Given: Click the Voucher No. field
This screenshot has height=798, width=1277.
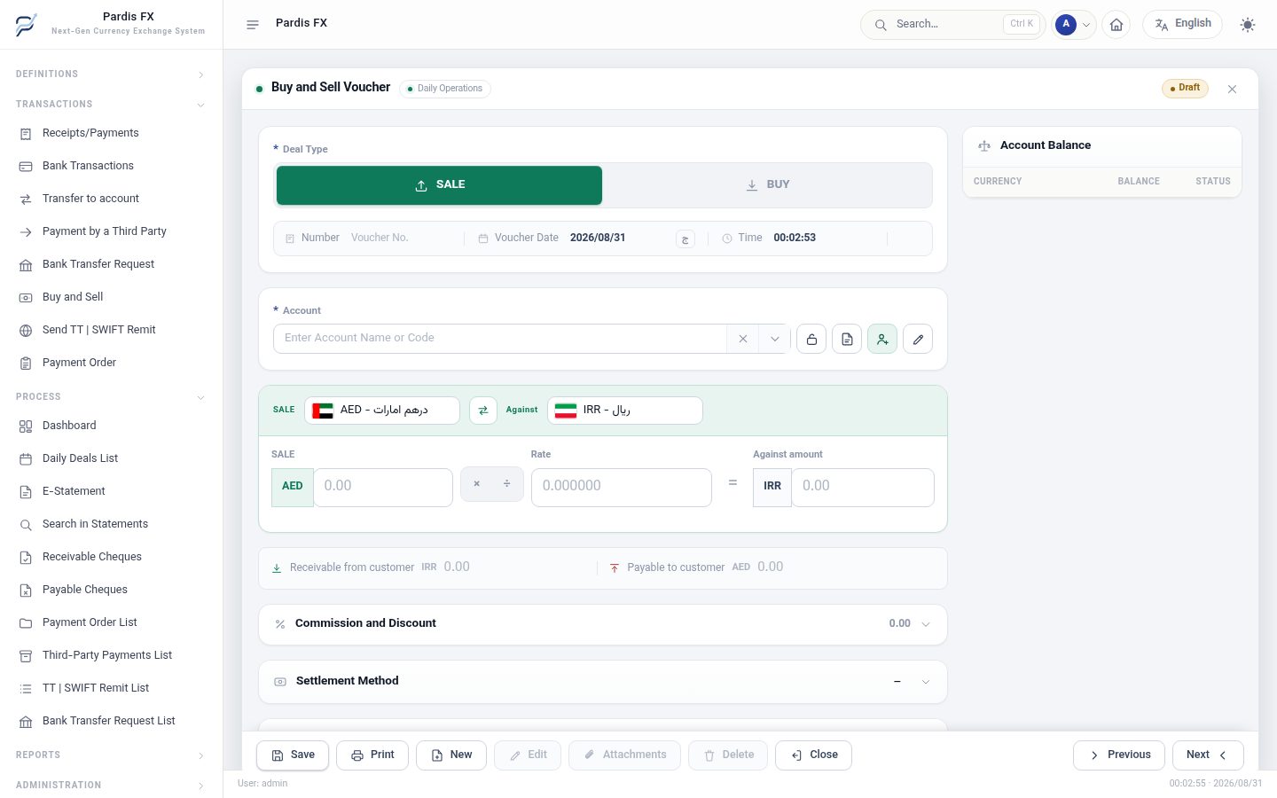Looking at the screenshot, I should click(x=399, y=238).
